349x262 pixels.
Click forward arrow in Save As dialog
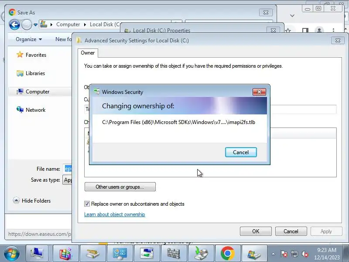pyautogui.click(x=27, y=24)
